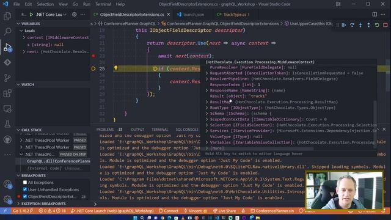Image resolution: width=391 pixels, height=220 pixels.
Task: Expand RequestAborted in the hover popup
Action: point(206,73)
